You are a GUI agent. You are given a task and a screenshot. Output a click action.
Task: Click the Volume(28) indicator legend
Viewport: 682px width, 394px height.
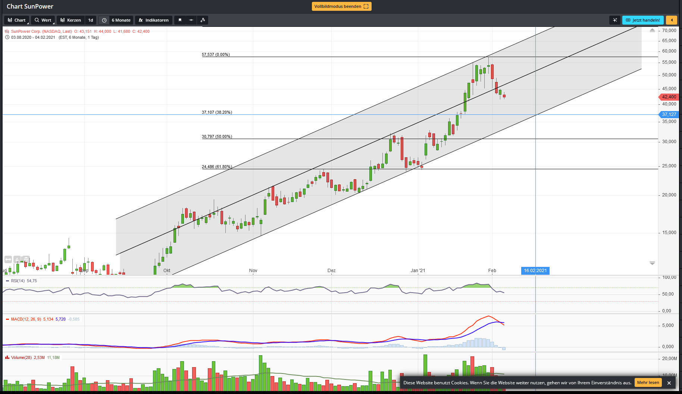(21, 357)
